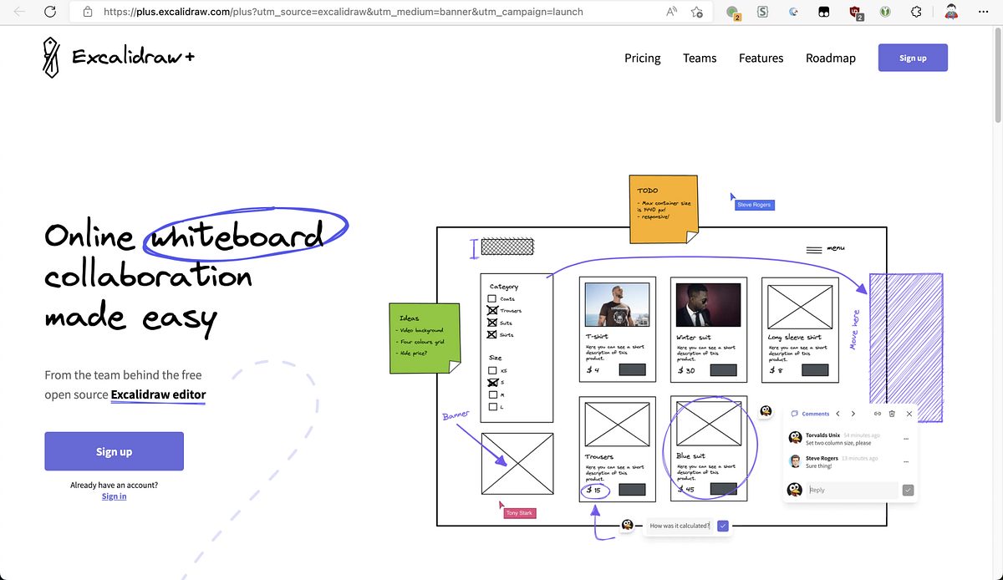Viewport: 1003px width, 580px height.
Task: Go to previous comment with left chevron
Action: coord(838,414)
